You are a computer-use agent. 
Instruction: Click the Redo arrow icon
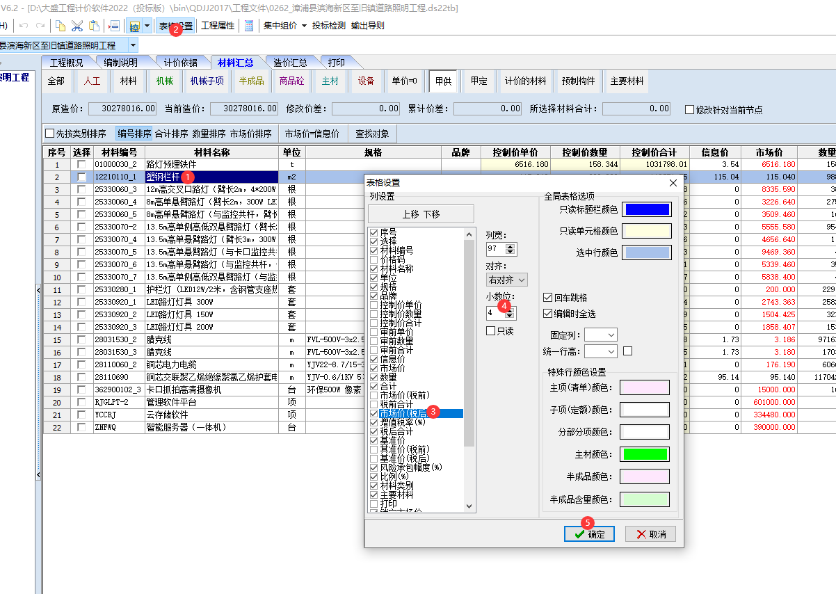tap(40, 26)
